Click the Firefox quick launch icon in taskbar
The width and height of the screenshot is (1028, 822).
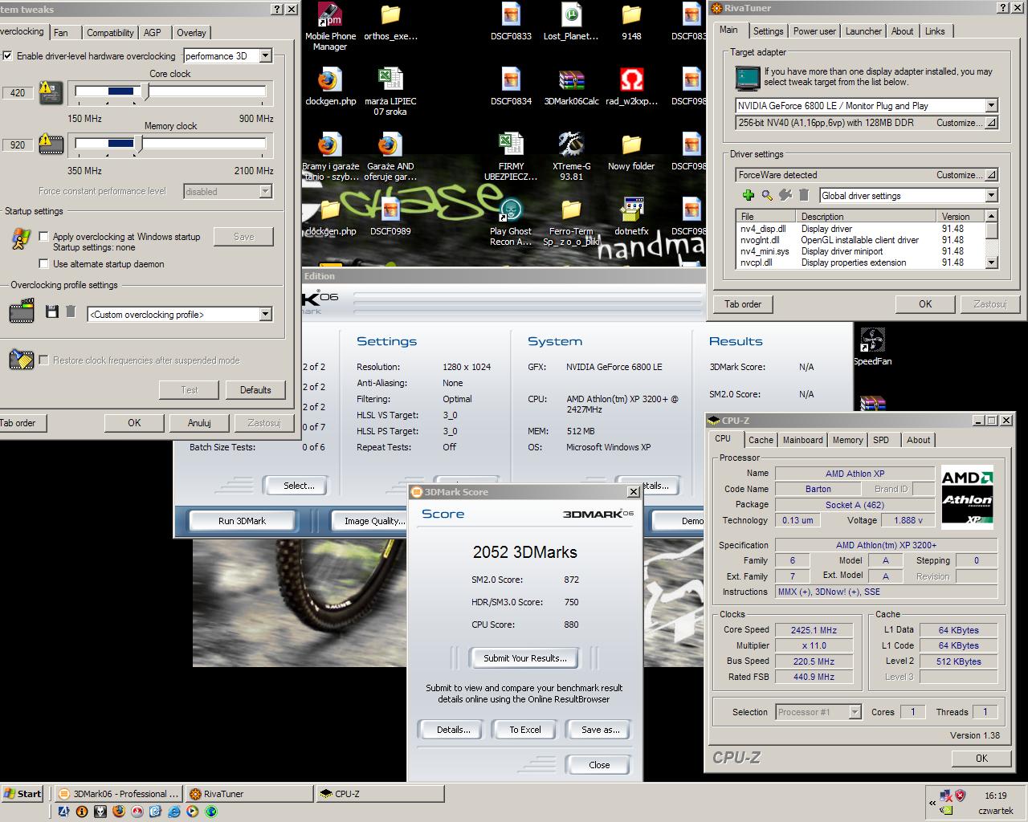pyautogui.click(x=119, y=811)
